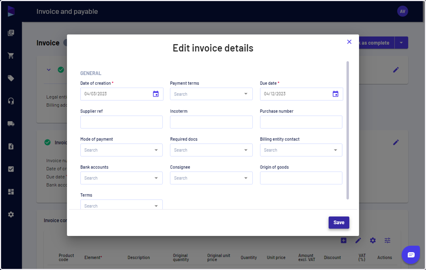Open Due date calendar picker
This screenshot has width=426, height=270.
tap(335, 94)
